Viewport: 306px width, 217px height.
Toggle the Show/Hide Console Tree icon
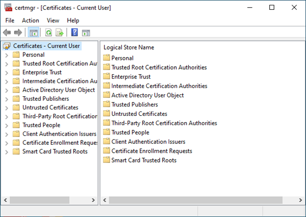tap(33, 33)
